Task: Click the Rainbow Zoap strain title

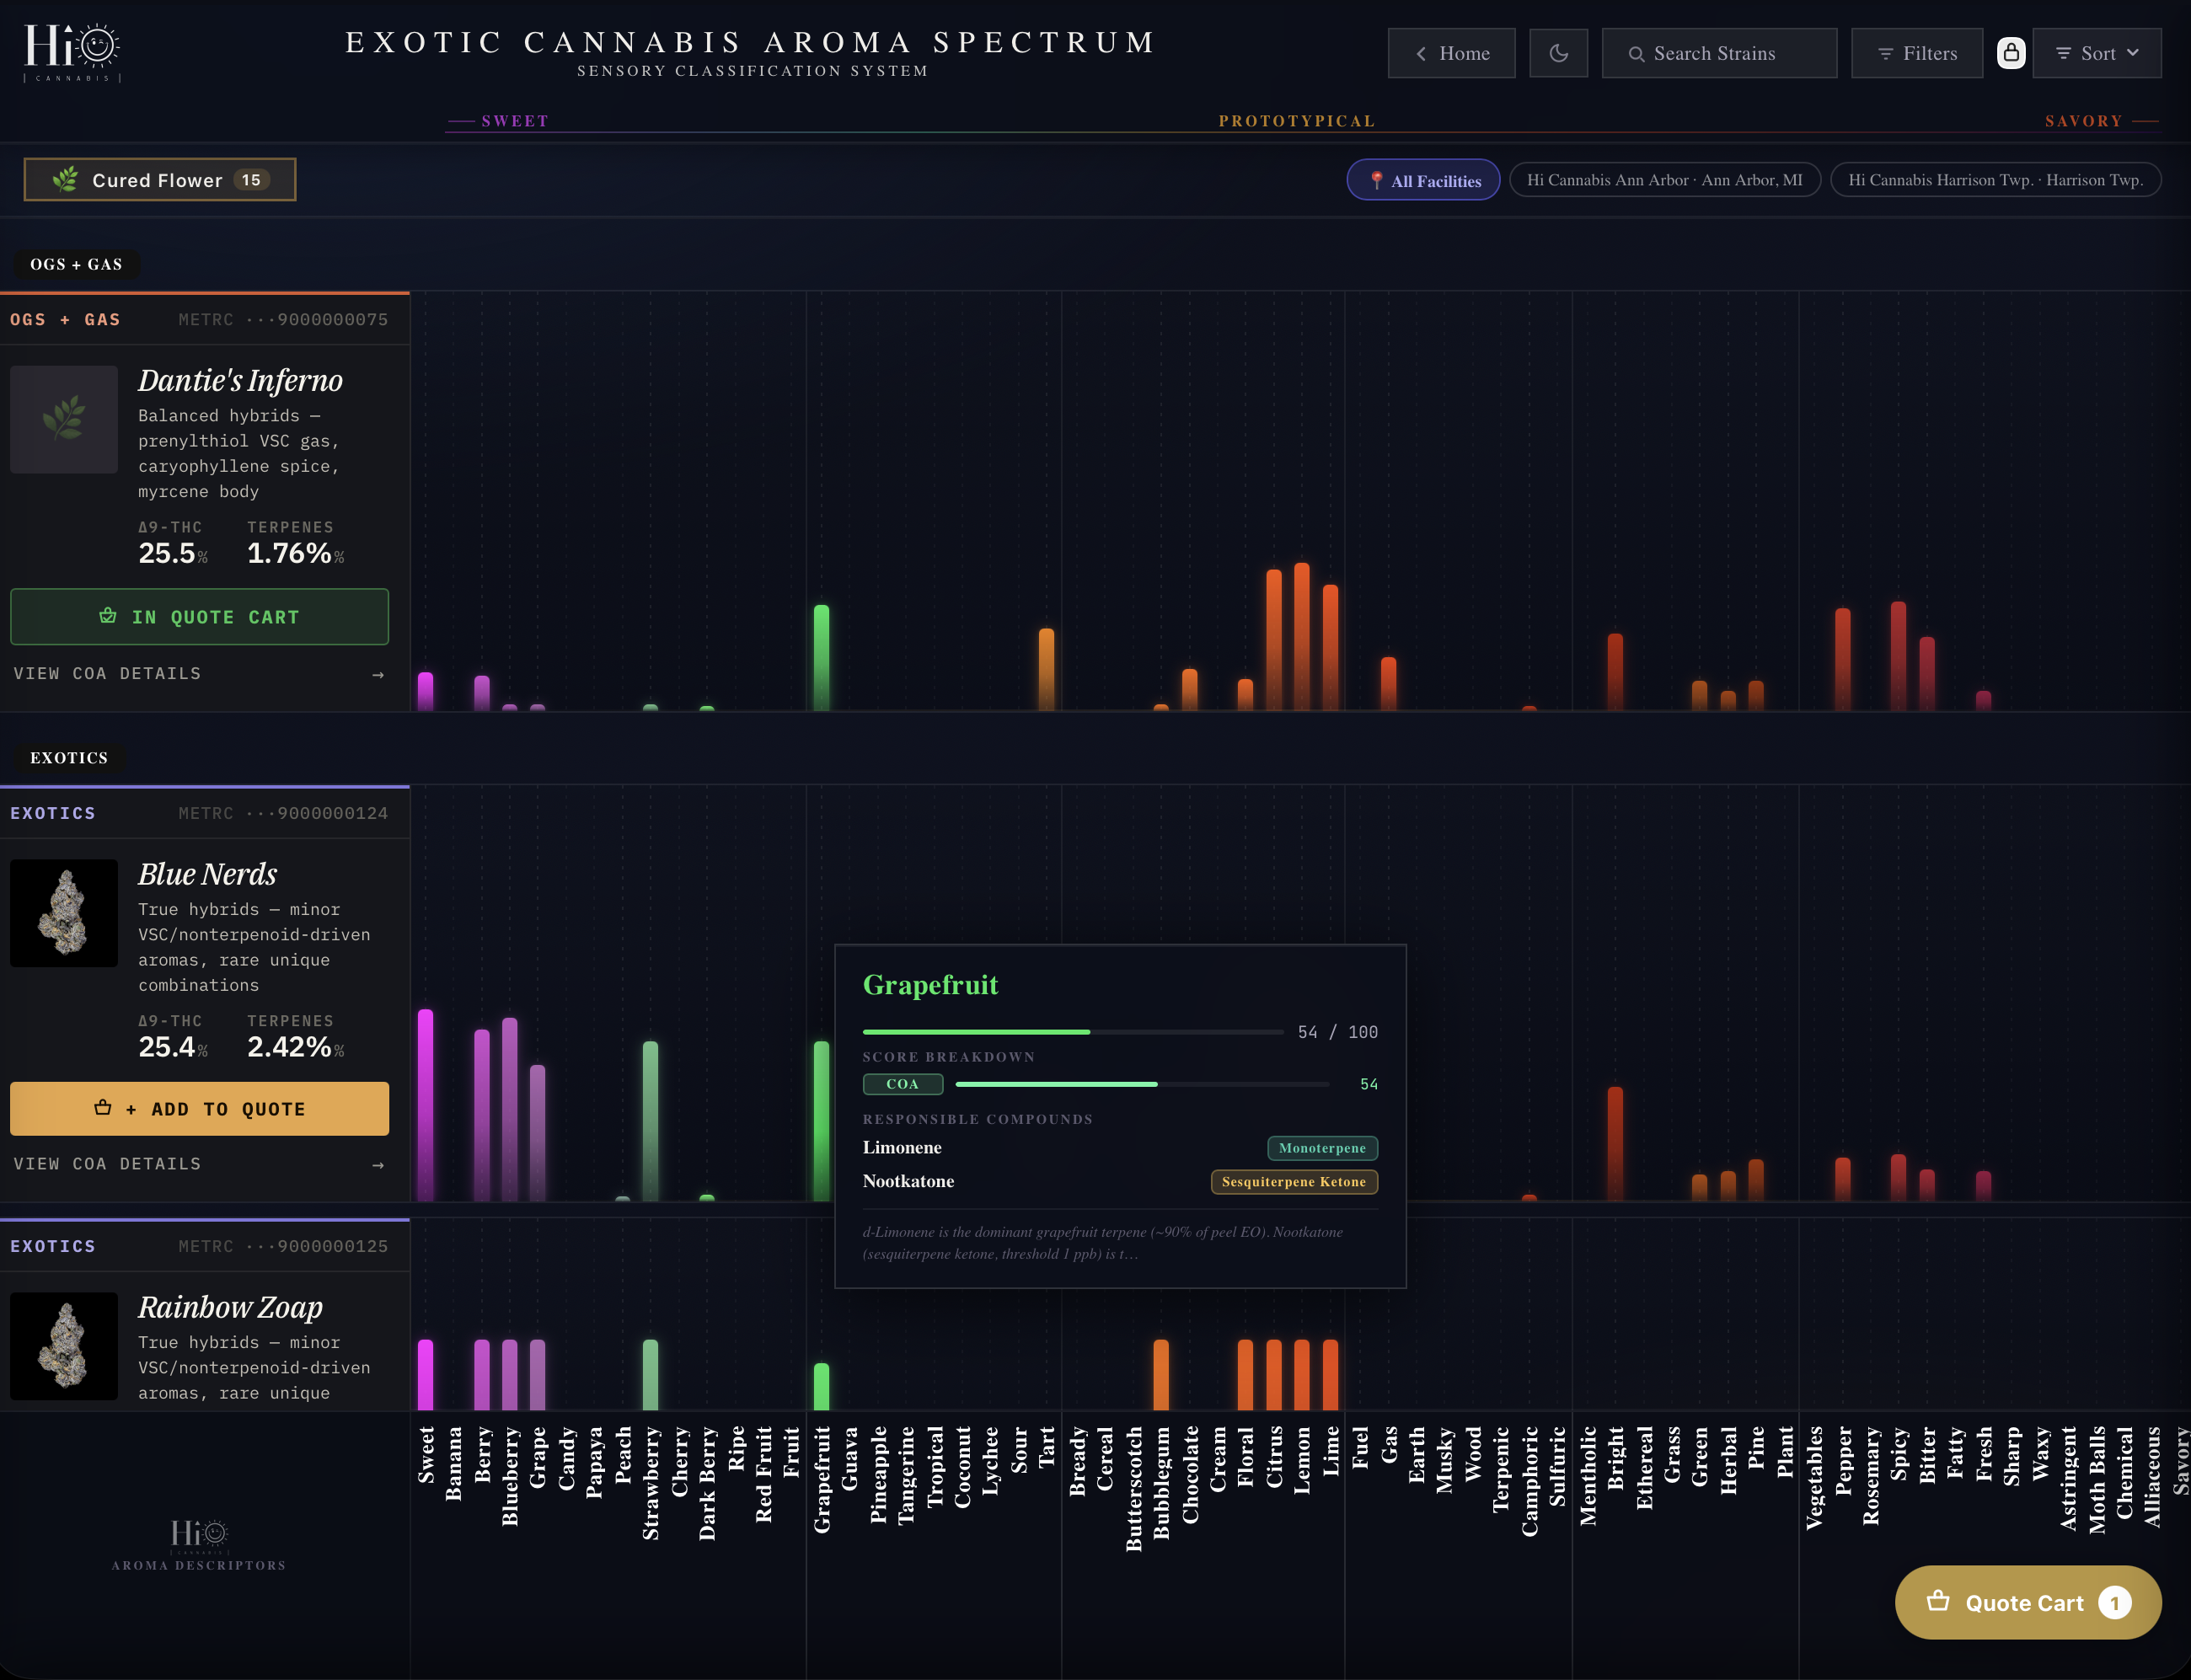Action: click(230, 1308)
